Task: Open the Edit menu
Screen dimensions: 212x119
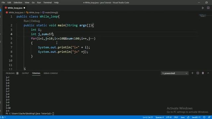Action: tap(9, 3)
